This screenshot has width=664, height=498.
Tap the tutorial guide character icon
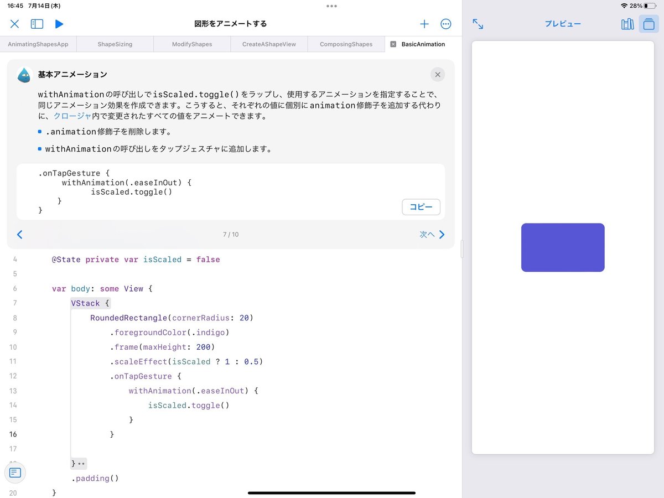[24, 75]
